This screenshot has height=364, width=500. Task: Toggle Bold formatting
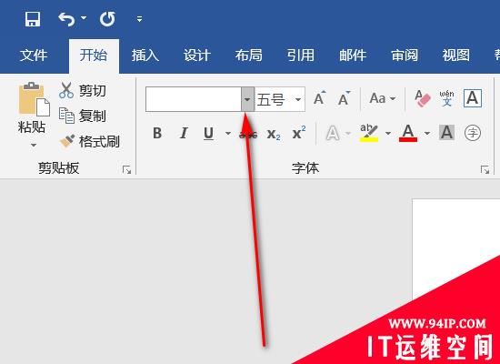(157, 133)
